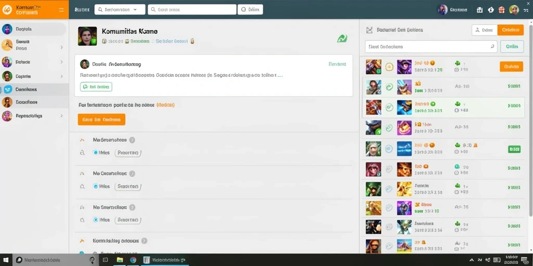Open File Explorer from the taskbar
This screenshot has height=266, width=533.
point(120,260)
